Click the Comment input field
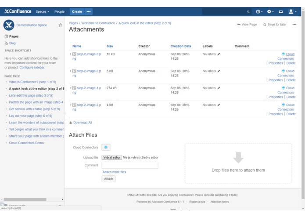The width and height of the screenshot is (305, 217). click(130, 165)
